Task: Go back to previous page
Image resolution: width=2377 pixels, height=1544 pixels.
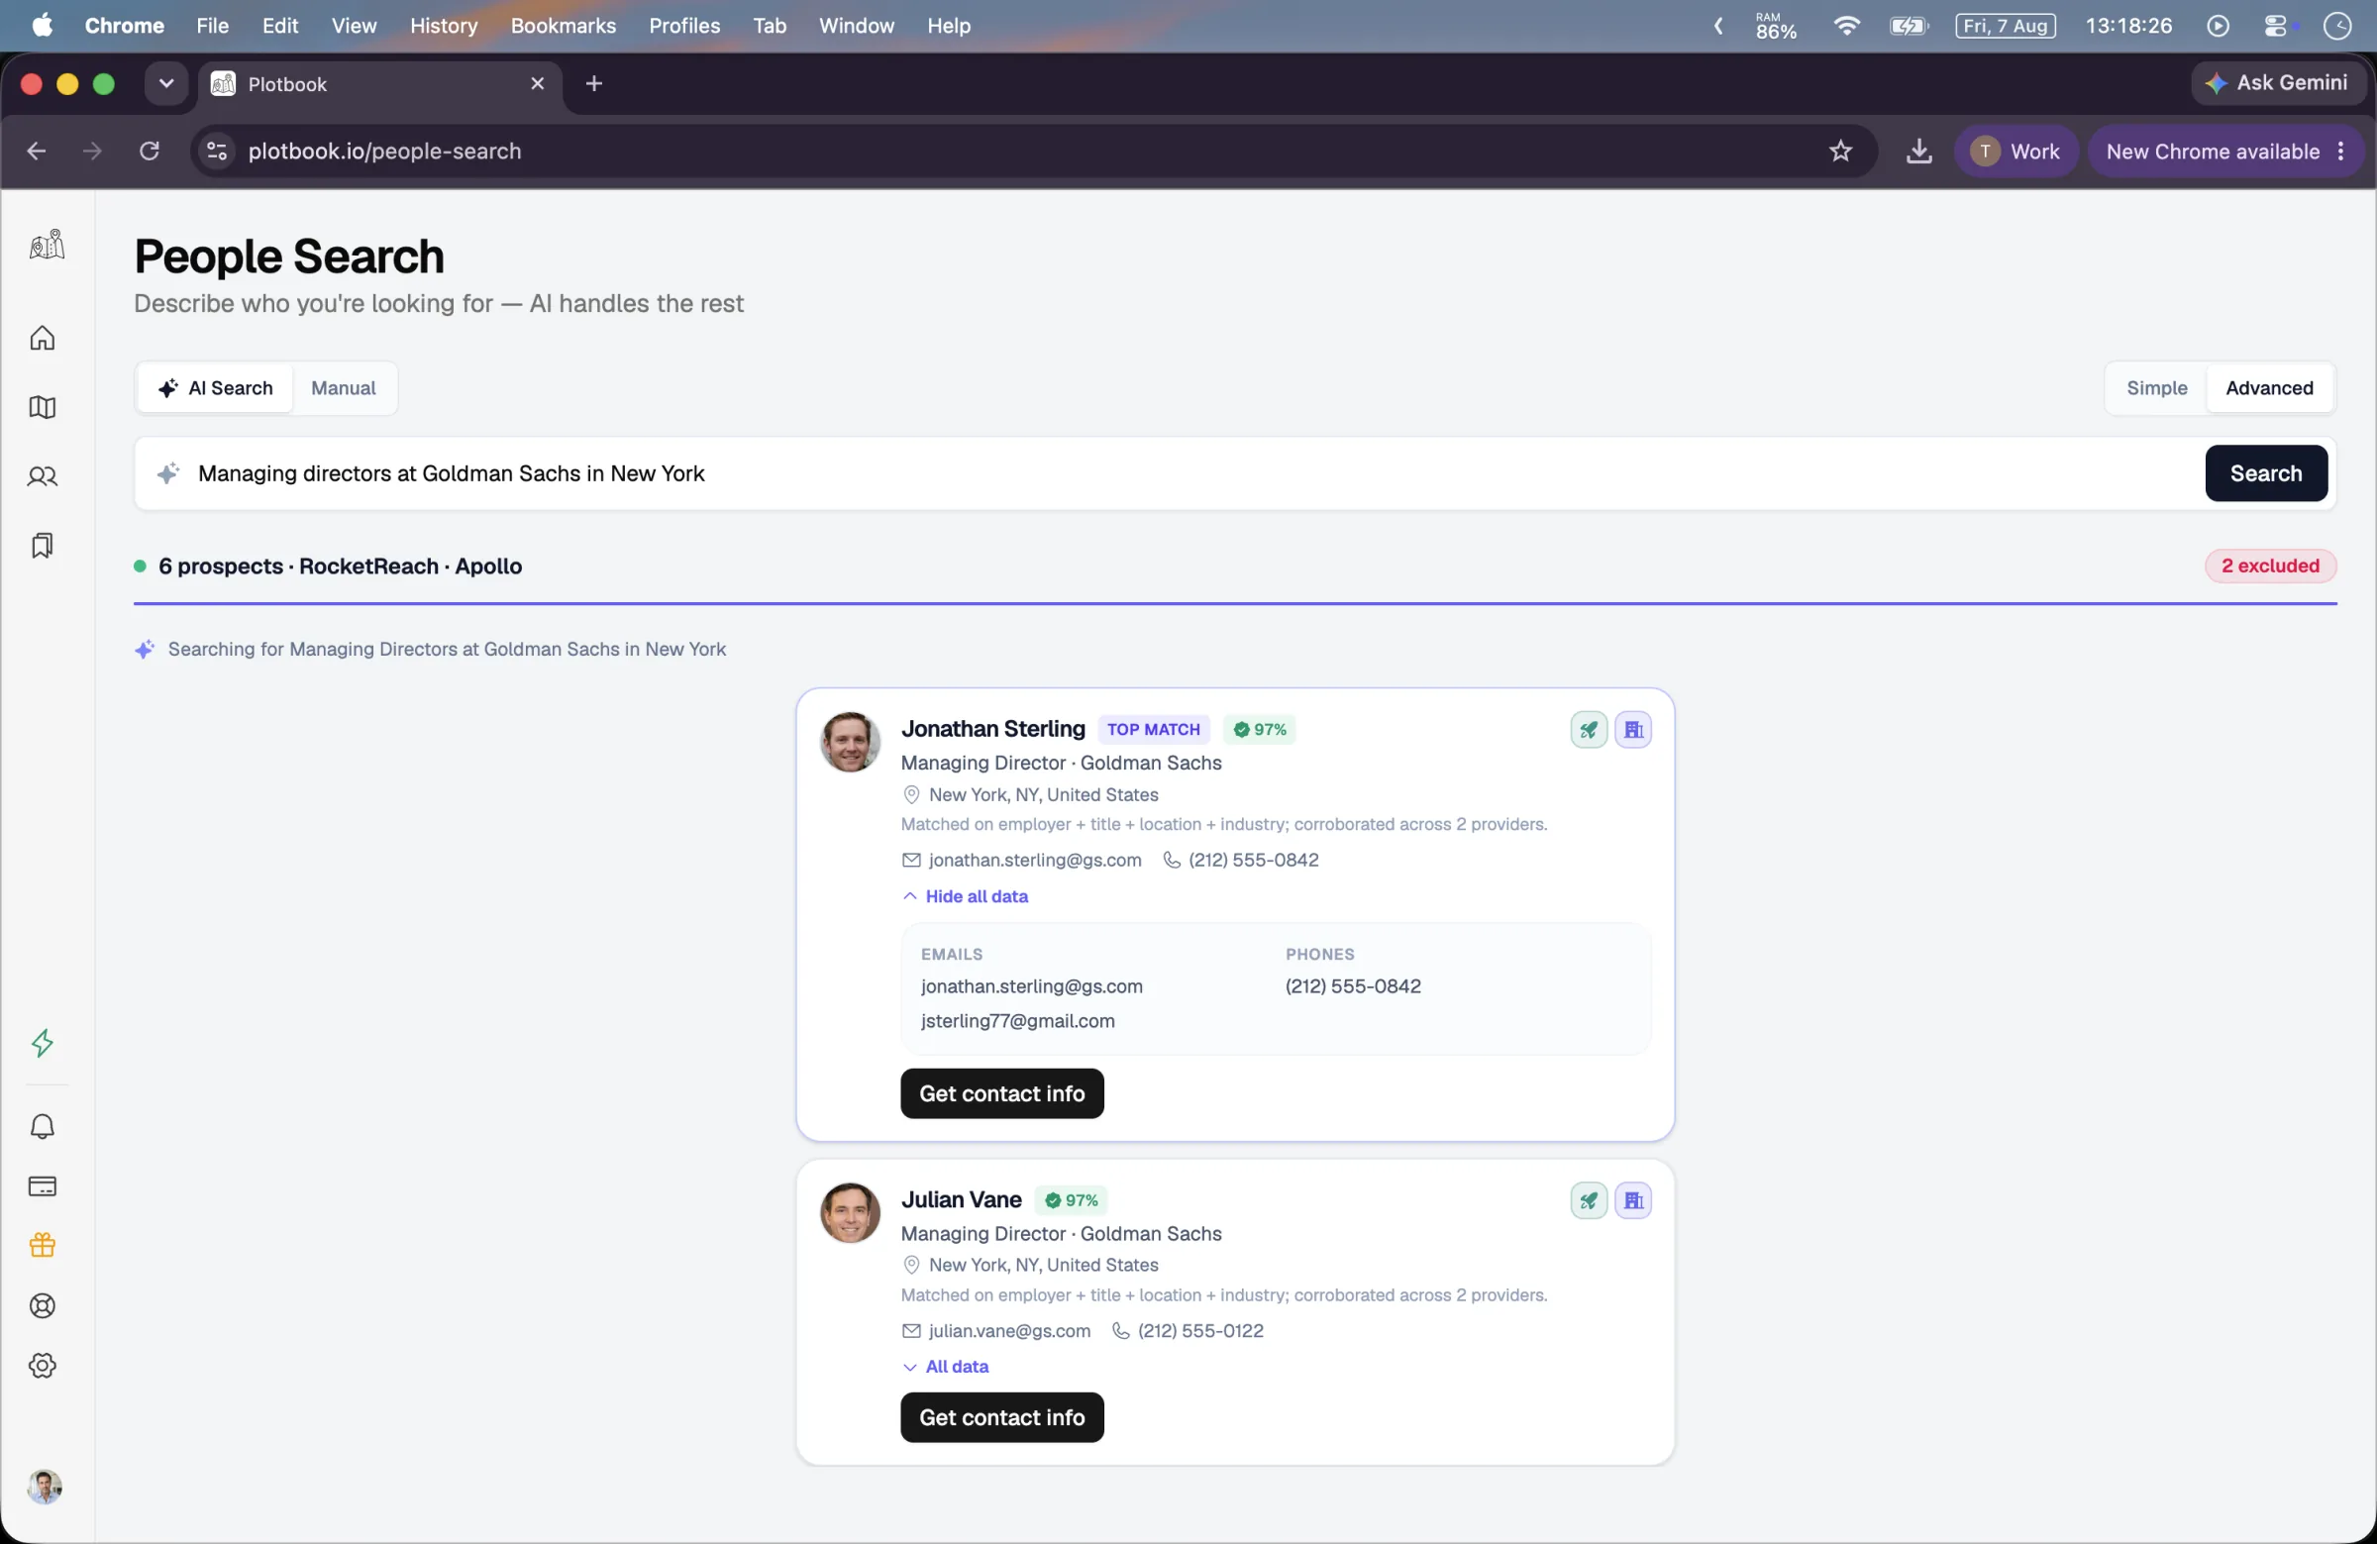Action: click(x=36, y=151)
